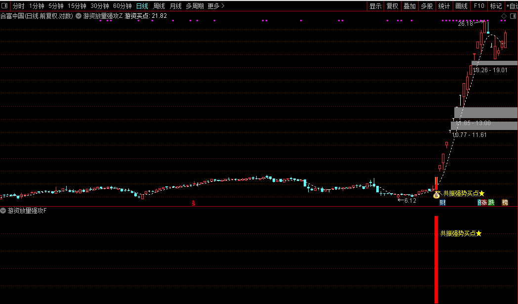This screenshot has height=304, width=518.
Task: Switch to the 周线 weekly tab
Action: pos(159,6)
